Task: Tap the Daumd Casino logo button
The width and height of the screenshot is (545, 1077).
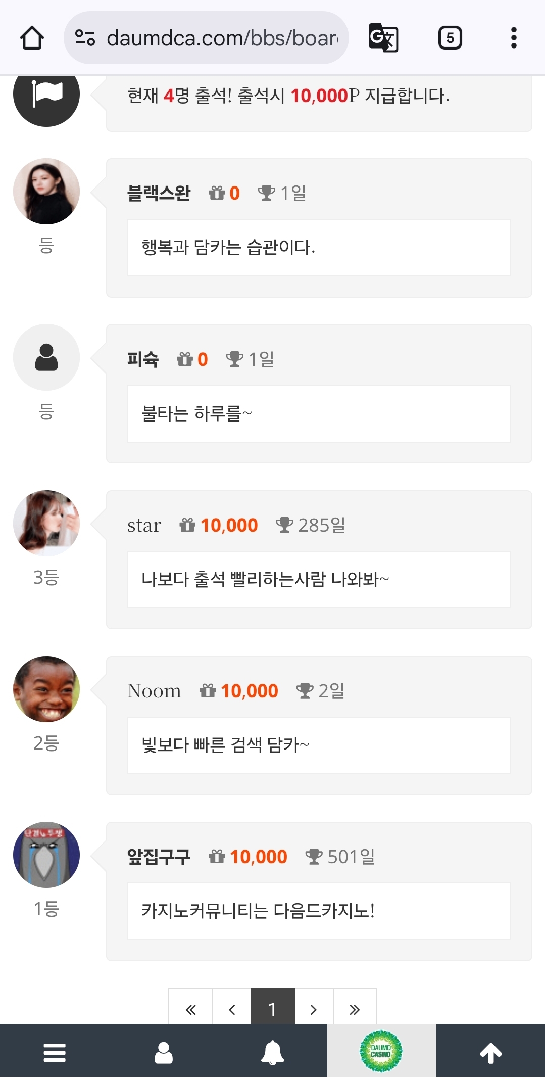Action: click(x=381, y=1052)
